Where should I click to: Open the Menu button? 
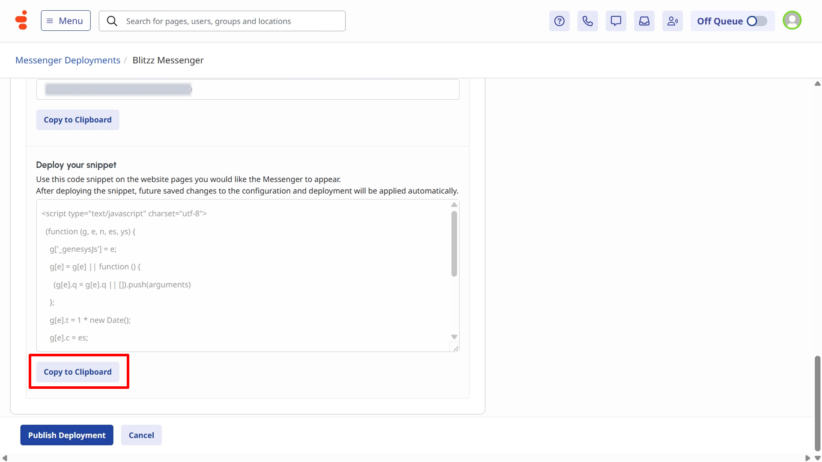click(66, 21)
